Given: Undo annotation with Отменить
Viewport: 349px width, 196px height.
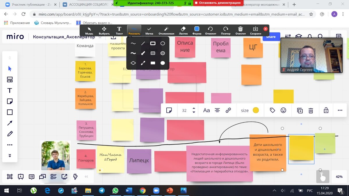Looking at the screenshot, I should [x=211, y=30].
